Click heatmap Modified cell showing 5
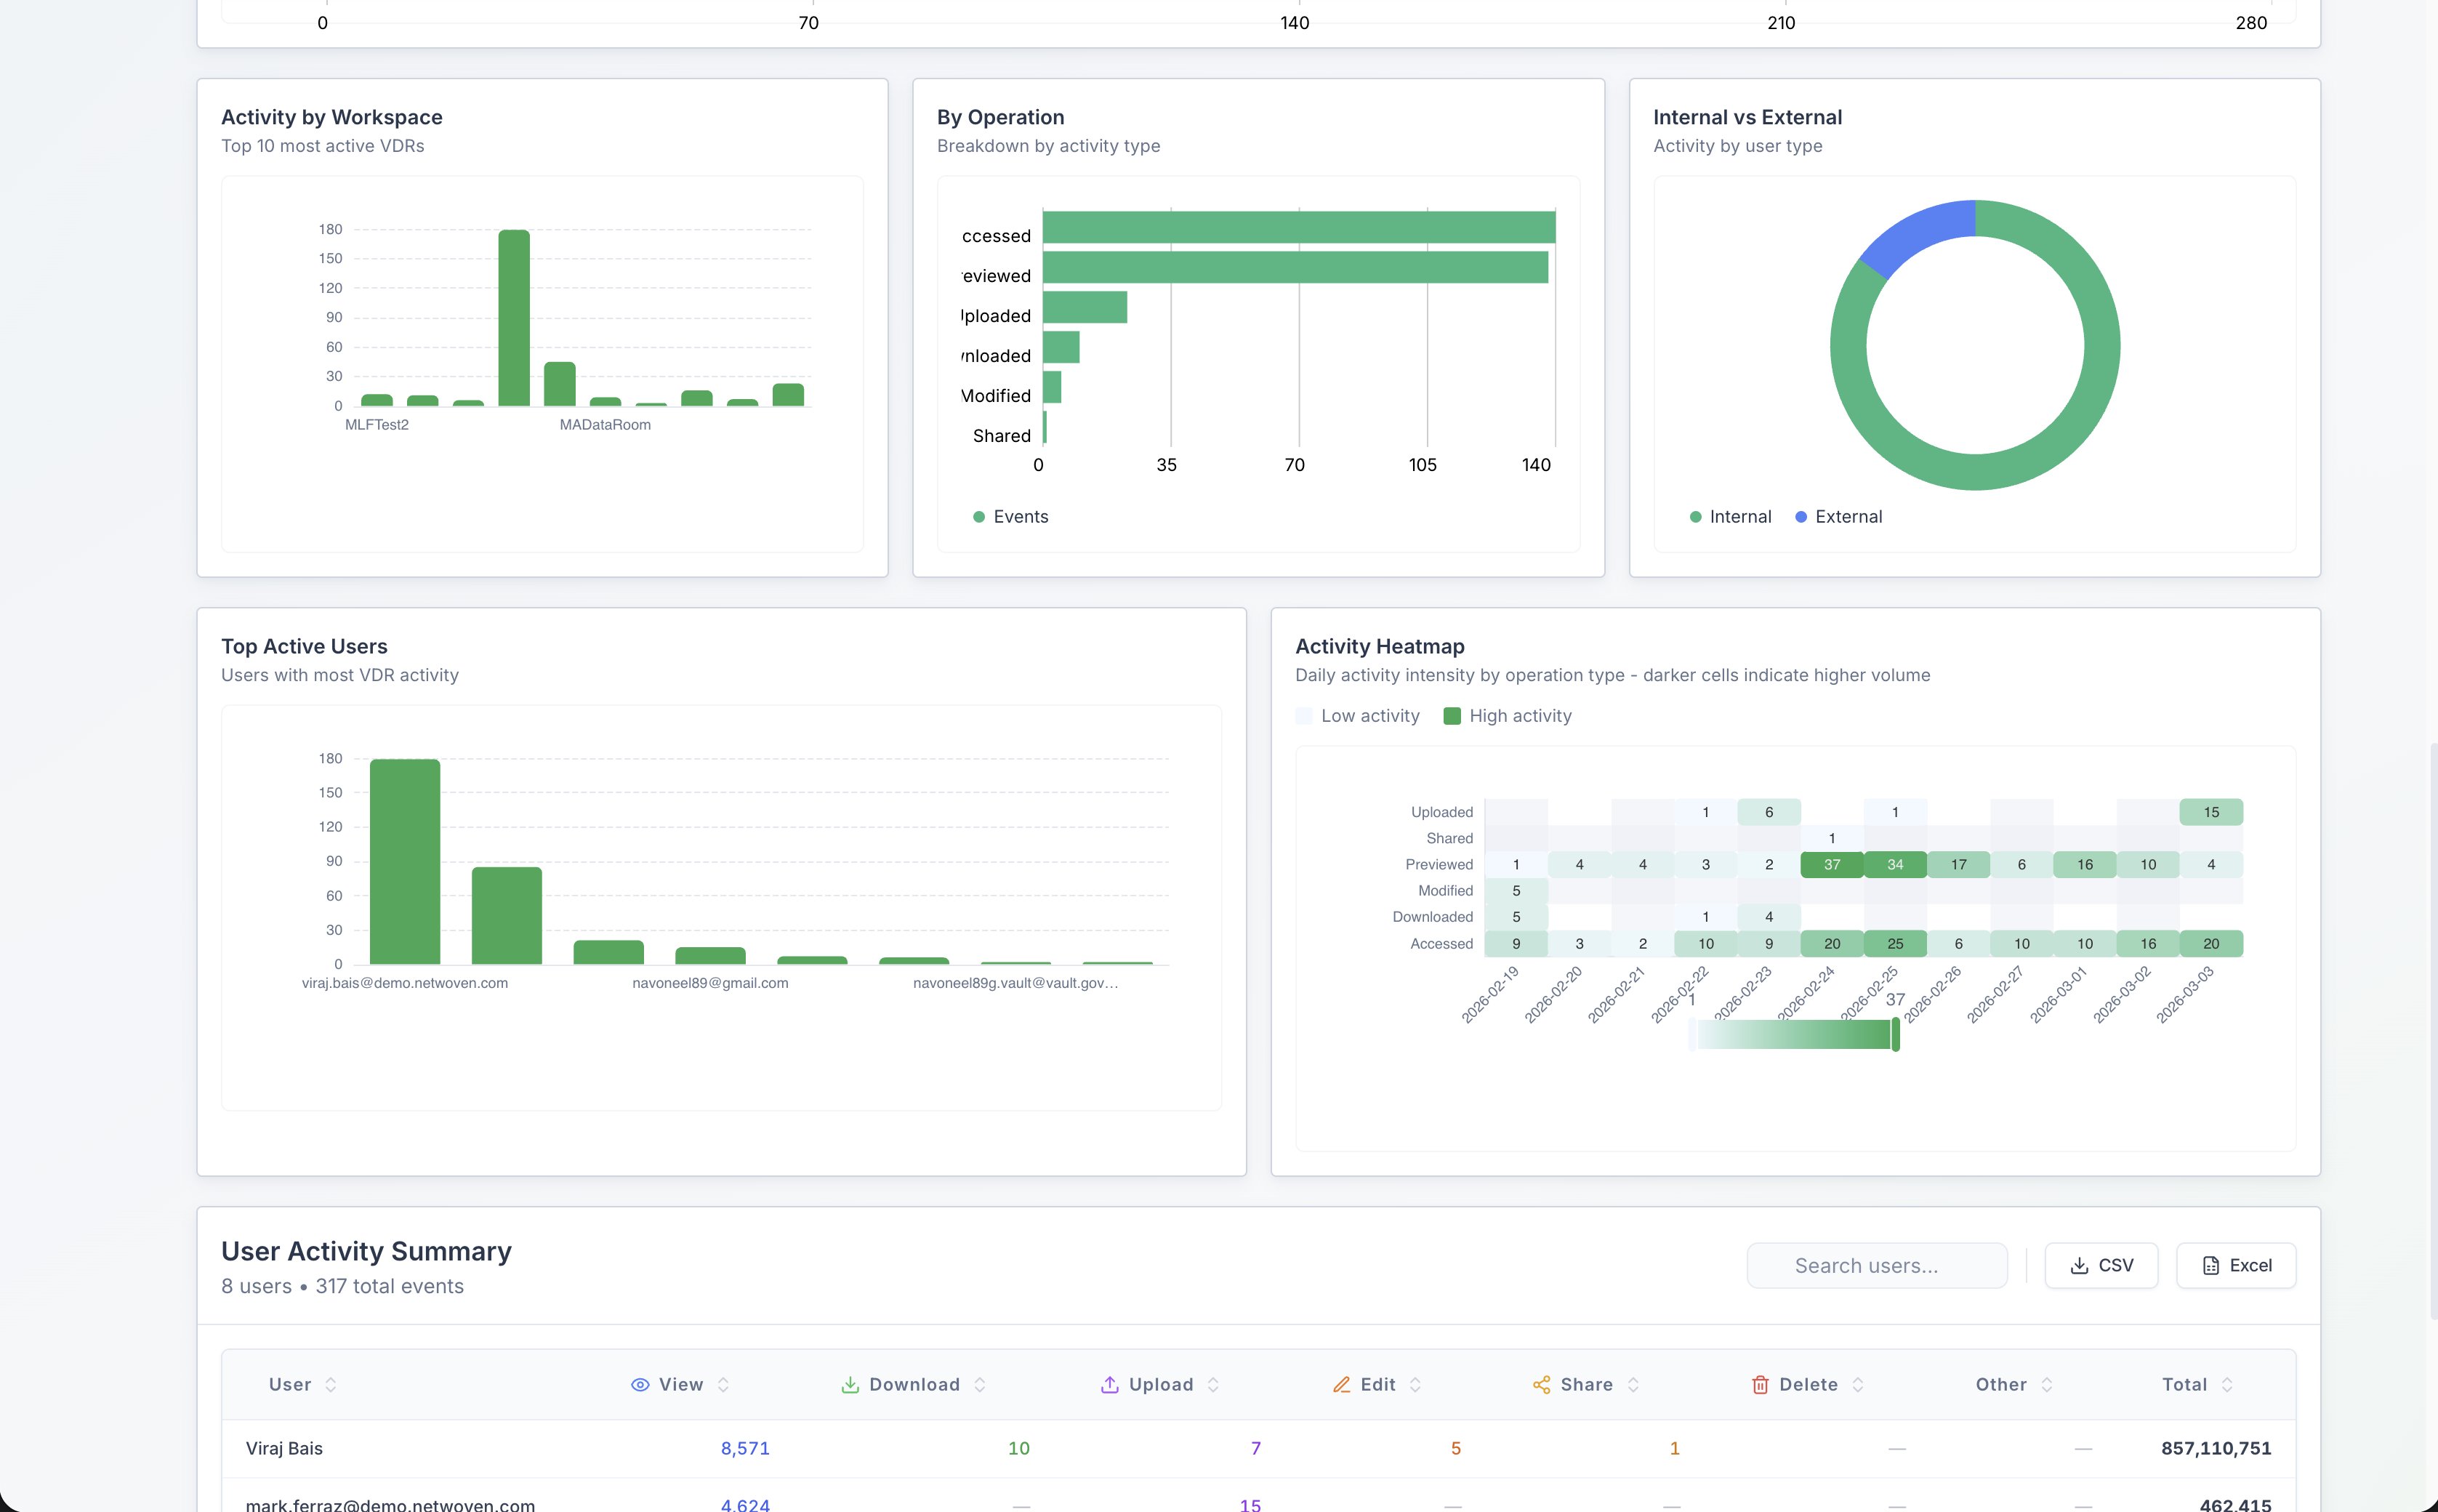This screenshot has height=1512, width=2438. (1516, 890)
